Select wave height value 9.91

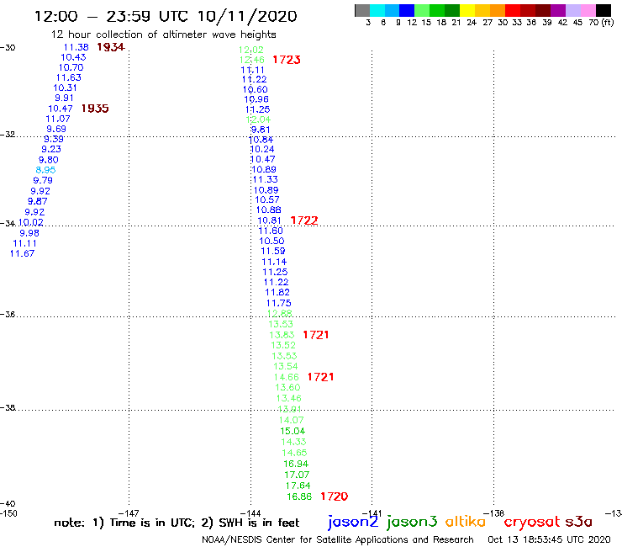coord(64,98)
